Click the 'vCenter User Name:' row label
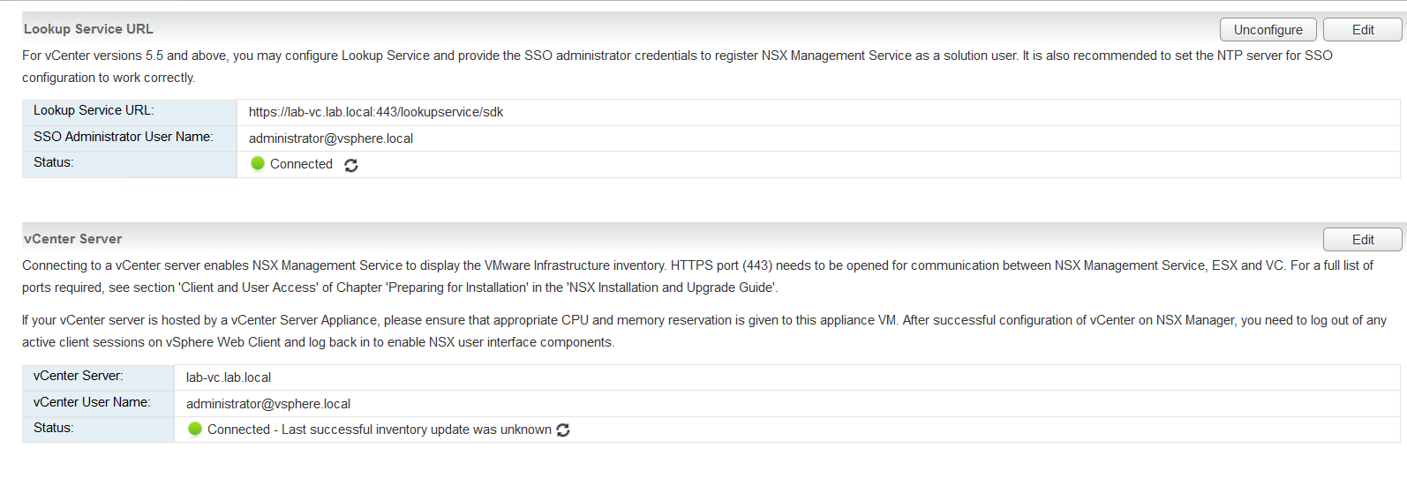1407x493 pixels. [92, 402]
